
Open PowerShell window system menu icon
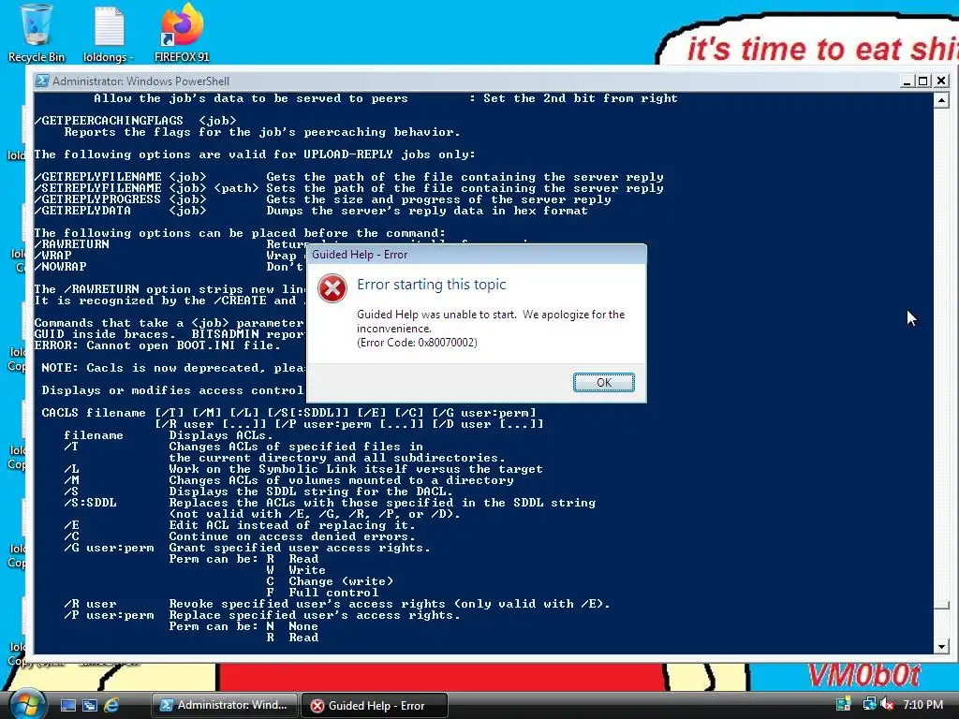pyautogui.click(x=41, y=81)
